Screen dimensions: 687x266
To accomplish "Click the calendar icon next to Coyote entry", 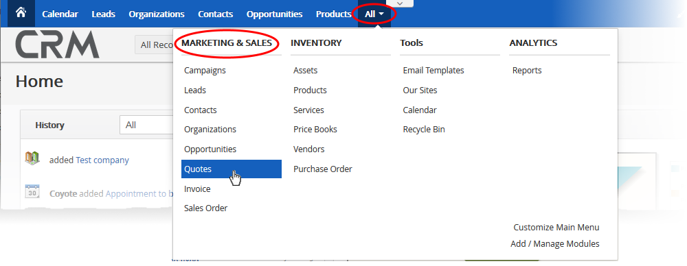I will (x=32, y=192).
